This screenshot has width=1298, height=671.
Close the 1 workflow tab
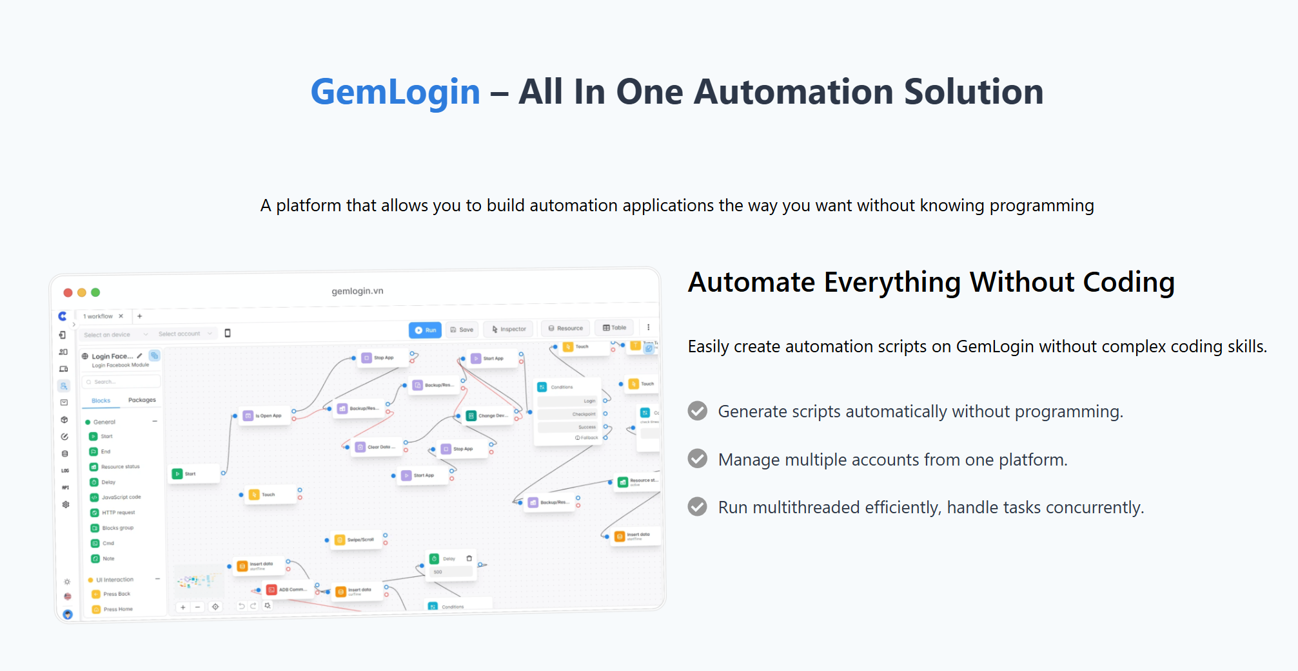click(x=121, y=316)
